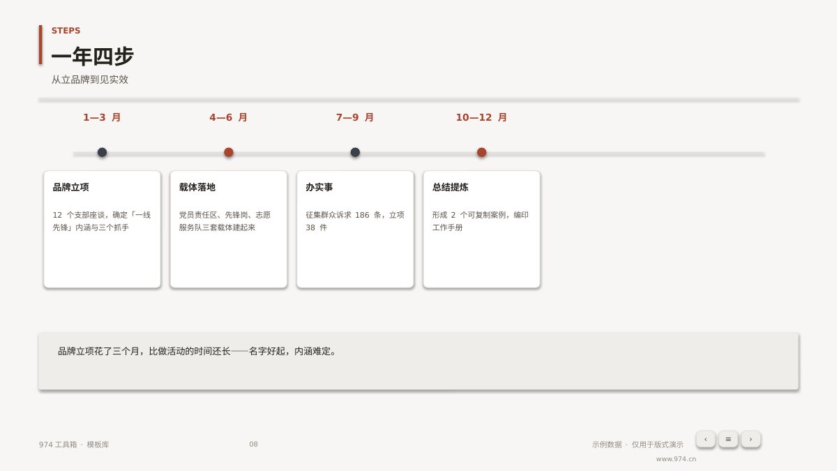Click the 7—9 月 period label

pos(355,117)
